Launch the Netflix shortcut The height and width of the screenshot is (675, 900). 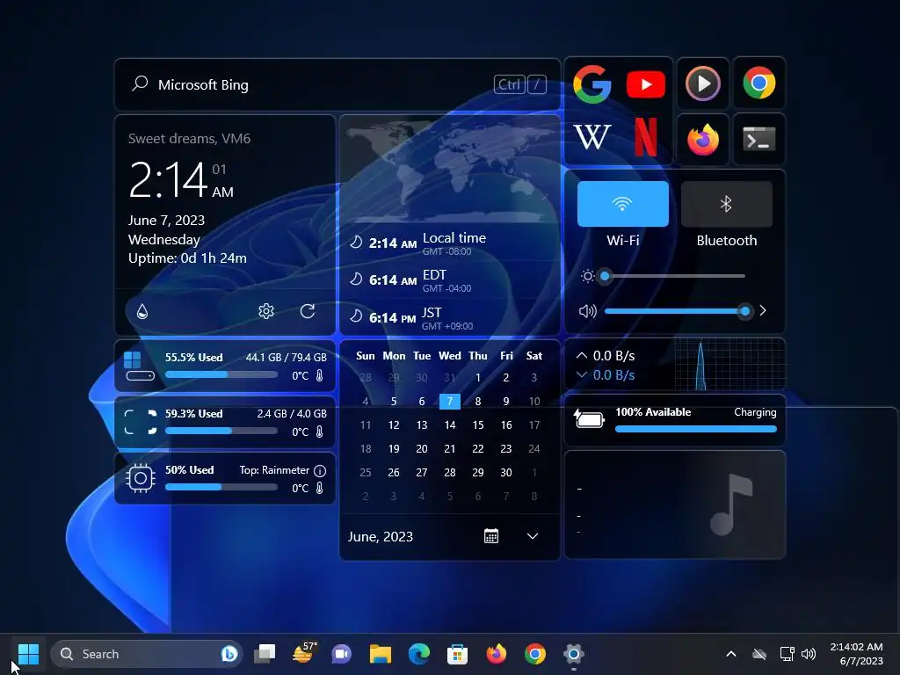(646, 137)
